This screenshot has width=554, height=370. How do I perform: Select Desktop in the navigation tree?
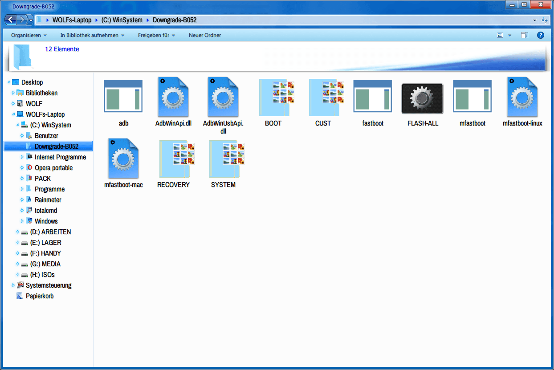click(x=32, y=82)
